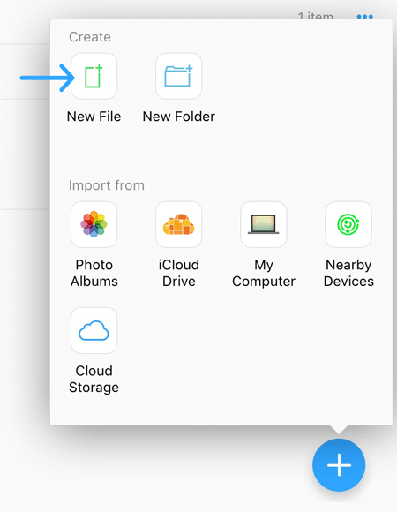The height and width of the screenshot is (512, 397).
Task: Open the My Computer laptop icon
Action: coord(264,224)
